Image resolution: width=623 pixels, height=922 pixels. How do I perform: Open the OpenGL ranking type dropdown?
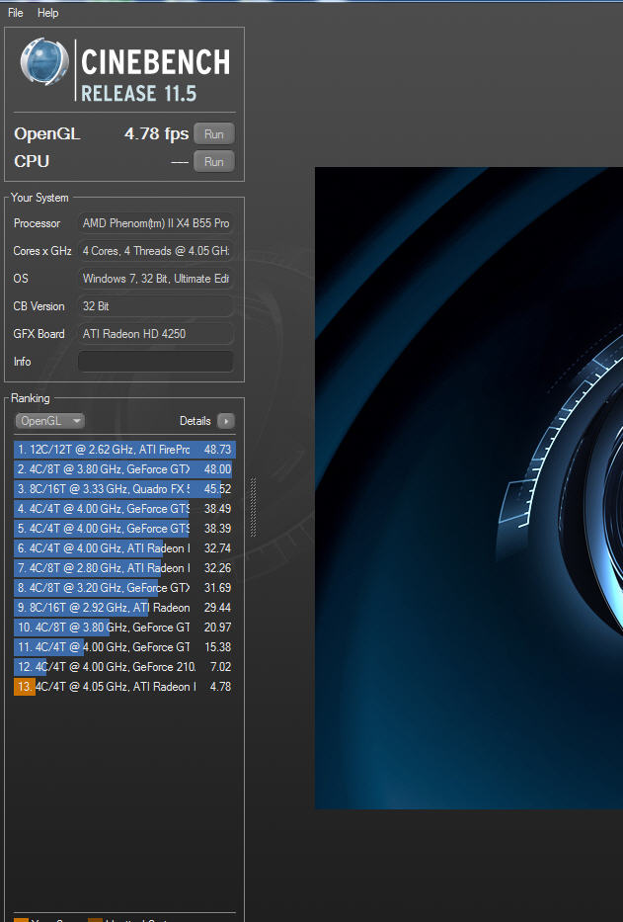[50, 421]
